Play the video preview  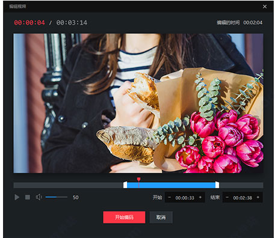pyautogui.click(x=17, y=197)
